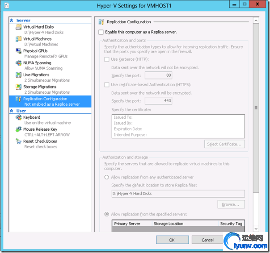Maximize the Hyper-V Settings window

tap(245, 4)
